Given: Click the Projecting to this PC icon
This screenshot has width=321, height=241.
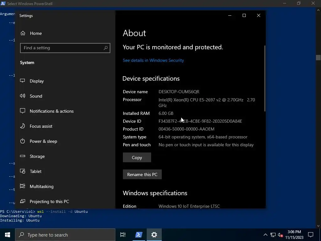Looking at the screenshot, I should [23, 201].
